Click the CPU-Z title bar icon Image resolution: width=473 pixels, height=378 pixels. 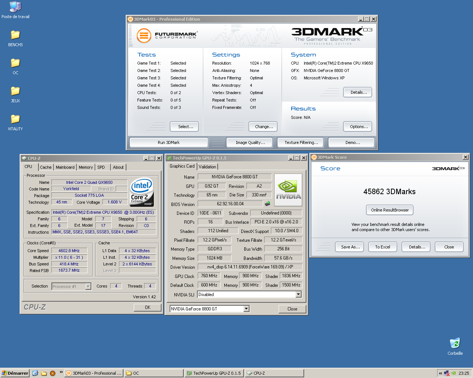(x=24, y=158)
